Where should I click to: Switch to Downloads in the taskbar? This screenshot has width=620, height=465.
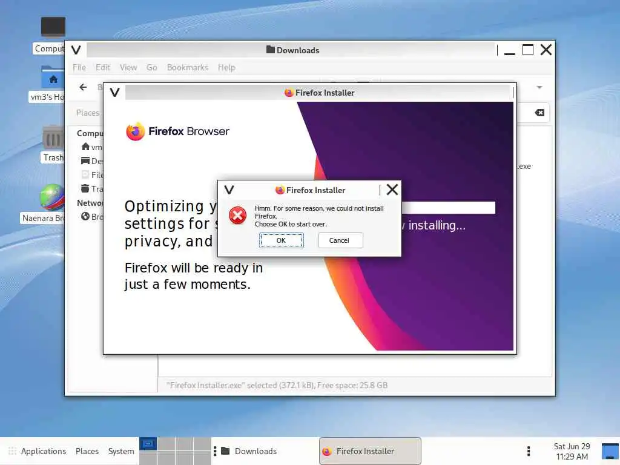click(x=255, y=451)
